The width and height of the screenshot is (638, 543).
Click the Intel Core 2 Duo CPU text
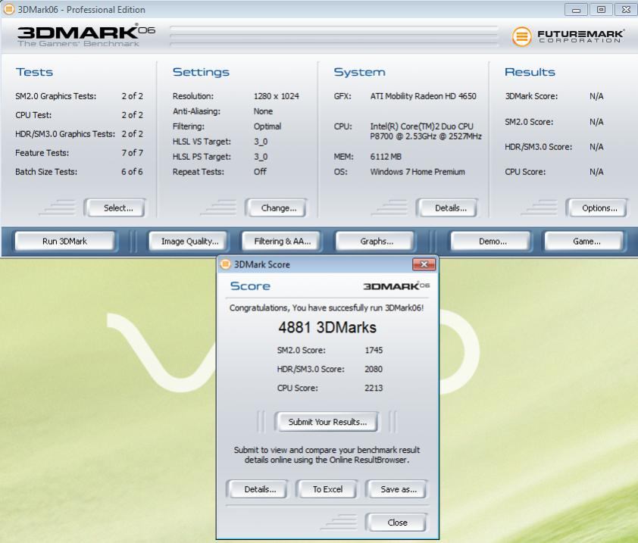point(426,131)
